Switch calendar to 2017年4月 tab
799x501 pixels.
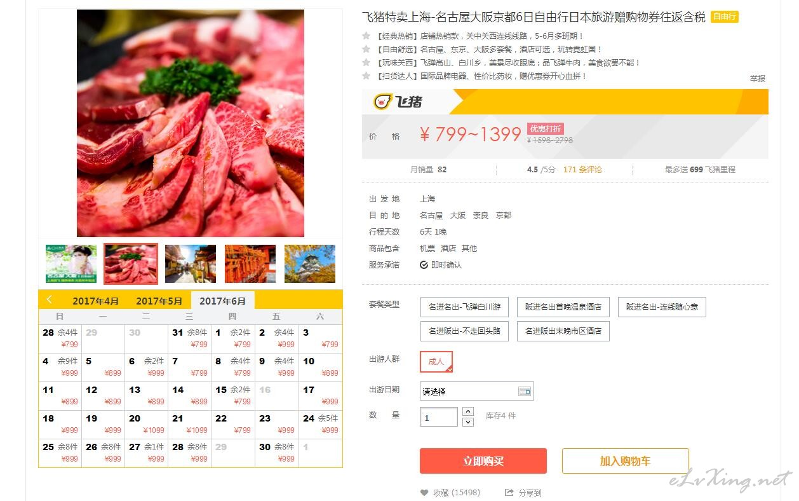(95, 301)
